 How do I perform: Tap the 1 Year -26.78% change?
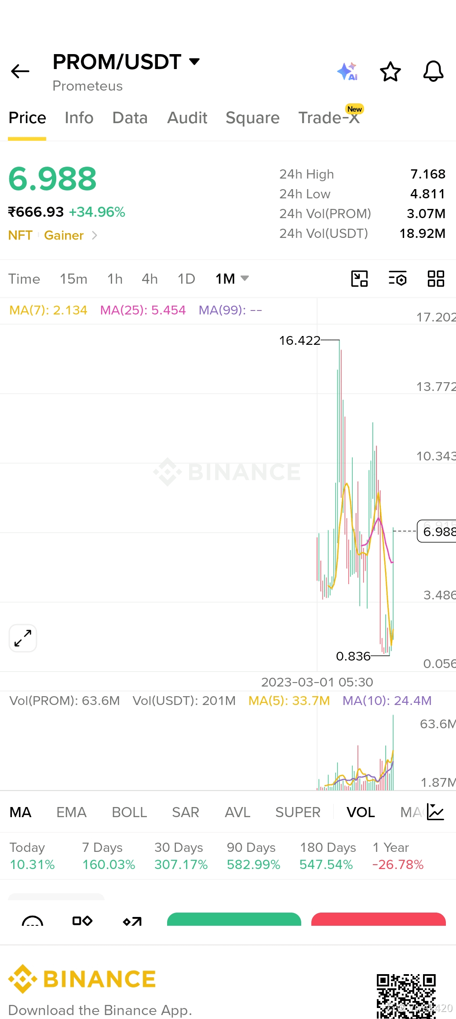pyautogui.click(x=398, y=856)
